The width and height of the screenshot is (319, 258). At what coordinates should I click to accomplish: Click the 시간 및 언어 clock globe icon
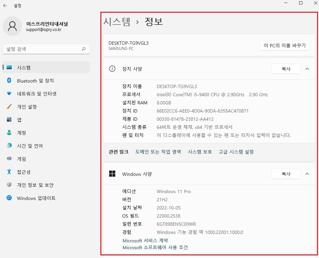[x=9, y=145]
